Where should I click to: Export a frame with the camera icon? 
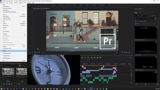point(97,58)
